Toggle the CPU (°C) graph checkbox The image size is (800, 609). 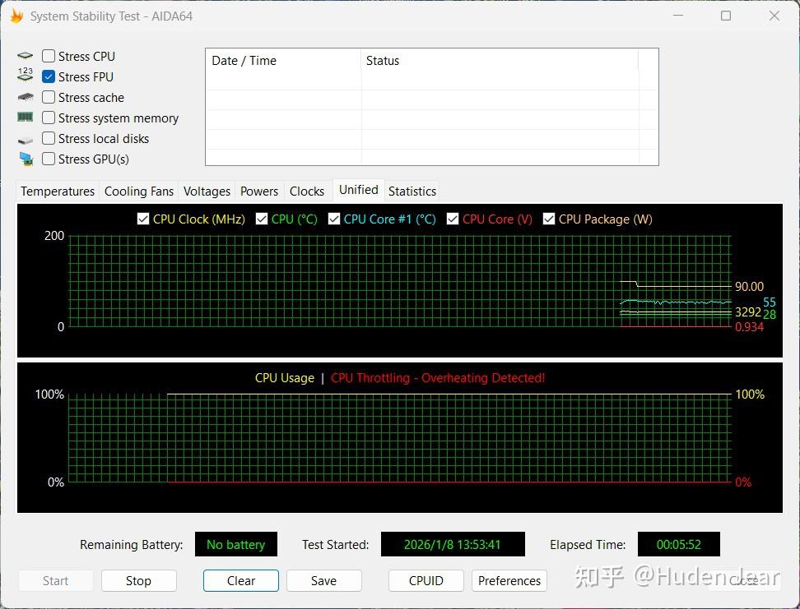coord(262,219)
